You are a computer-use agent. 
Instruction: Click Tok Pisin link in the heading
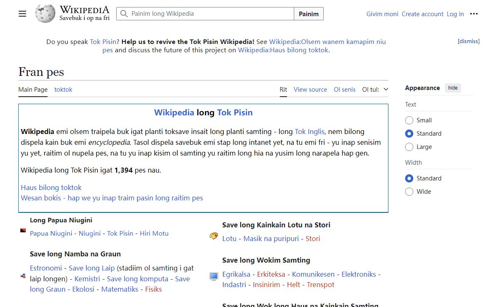(235, 112)
